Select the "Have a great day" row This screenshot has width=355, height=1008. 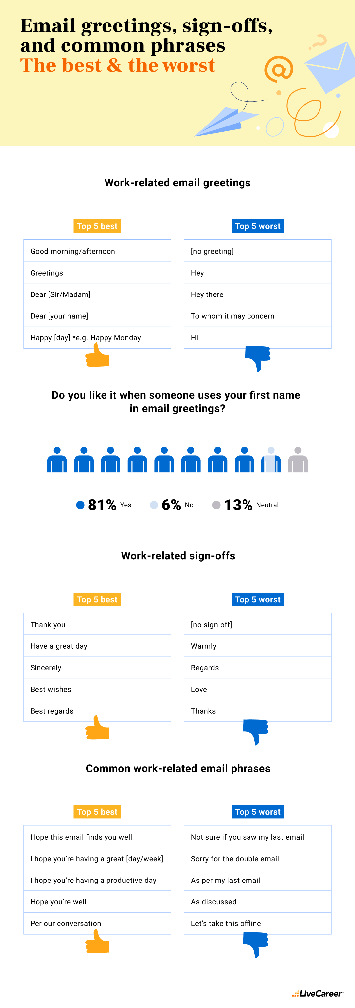coord(97,646)
